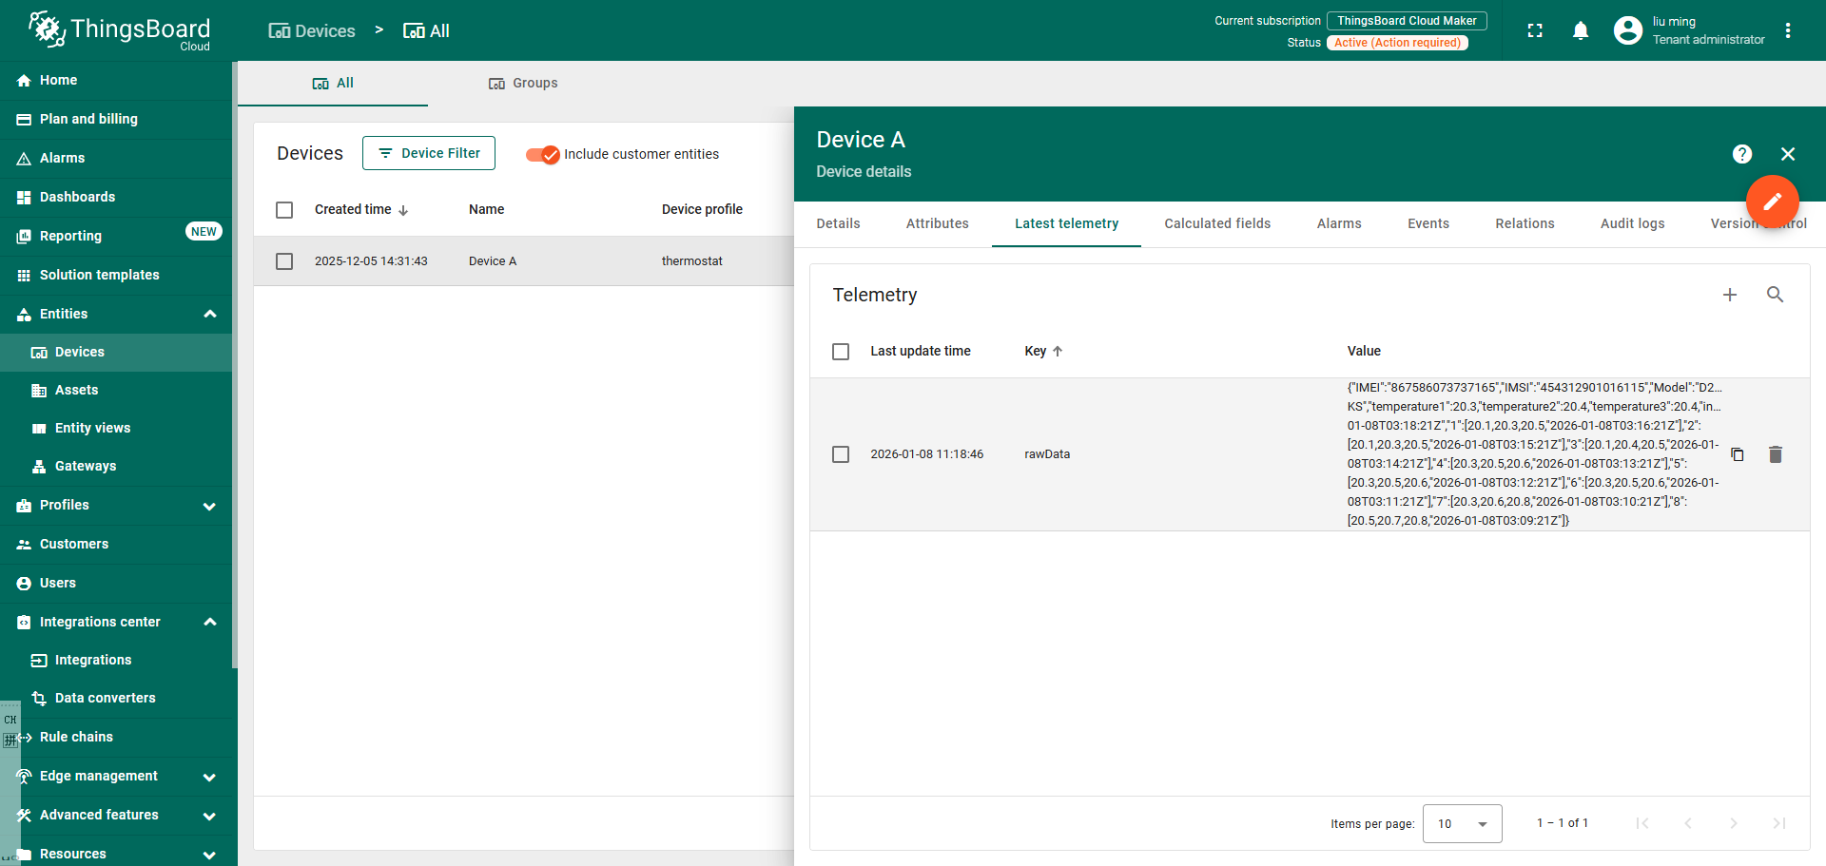1826x866 pixels.
Task: Click the 2026-01-08 11:18:46 timestamp
Action: click(x=927, y=454)
